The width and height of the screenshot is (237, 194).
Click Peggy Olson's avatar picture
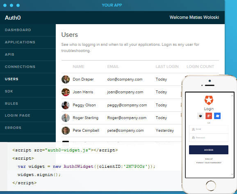pos(66,105)
